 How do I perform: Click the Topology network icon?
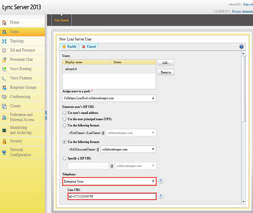(x=4, y=41)
